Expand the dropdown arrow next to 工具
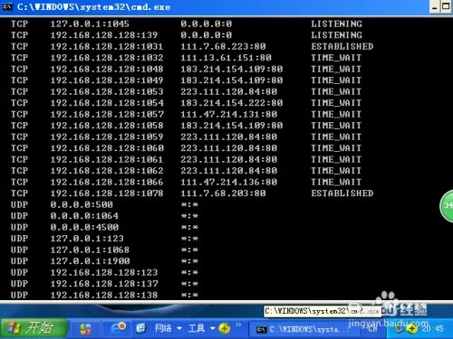This screenshot has height=339, width=453. pos(213,328)
